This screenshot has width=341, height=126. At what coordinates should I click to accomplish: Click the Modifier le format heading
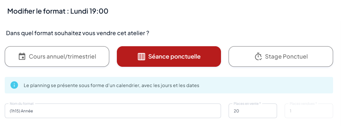[58, 11]
